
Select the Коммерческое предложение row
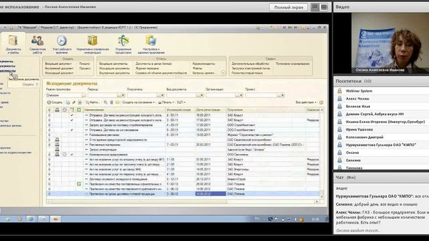point(183,155)
